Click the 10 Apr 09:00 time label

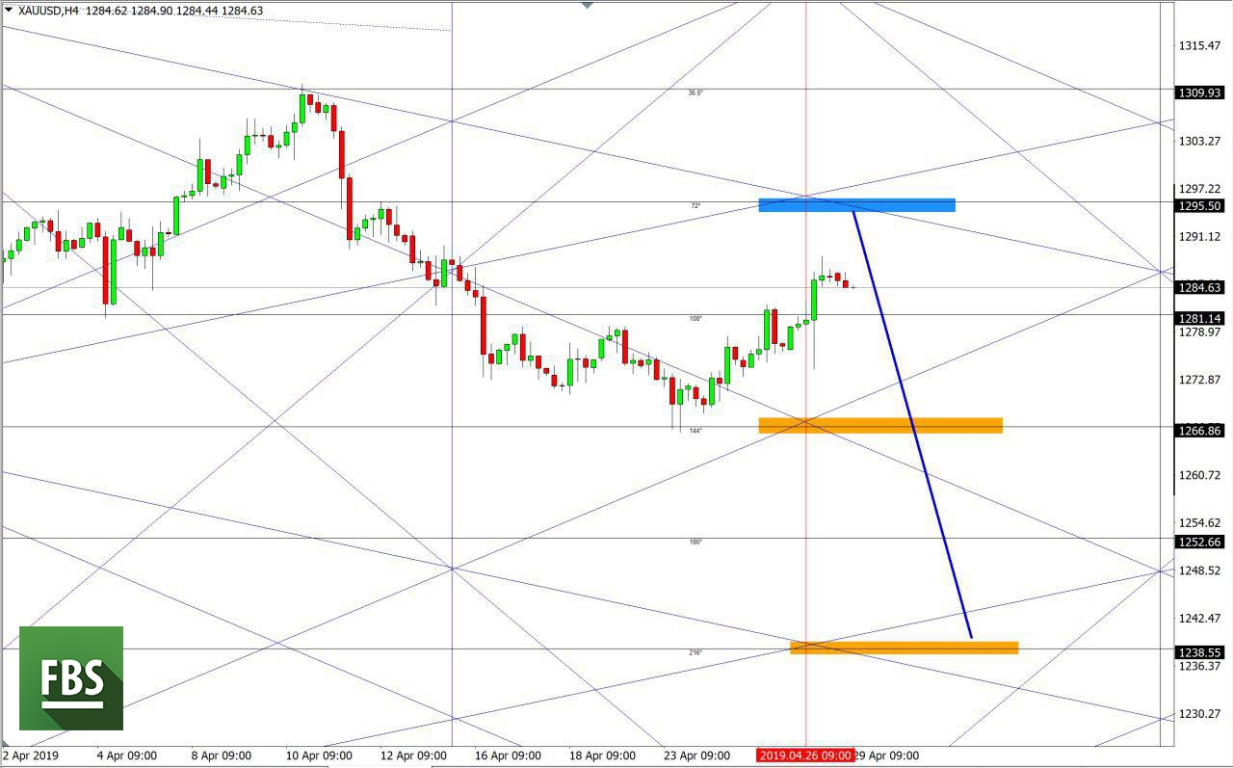click(x=319, y=755)
